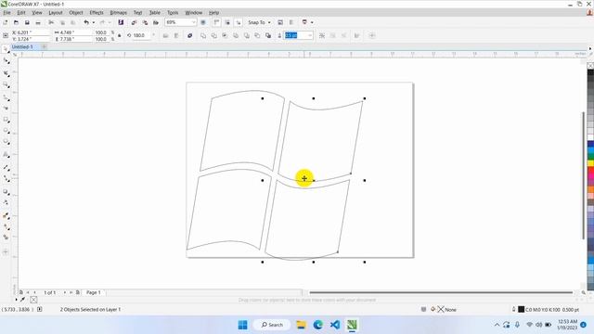The width and height of the screenshot is (594, 334).
Task: Click the Cut scissors icon
Action: pyautogui.click(x=51, y=22)
